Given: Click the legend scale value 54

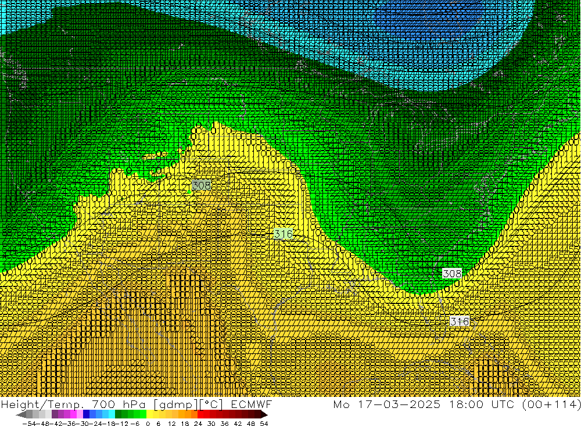Looking at the screenshot, I should tap(264, 424).
